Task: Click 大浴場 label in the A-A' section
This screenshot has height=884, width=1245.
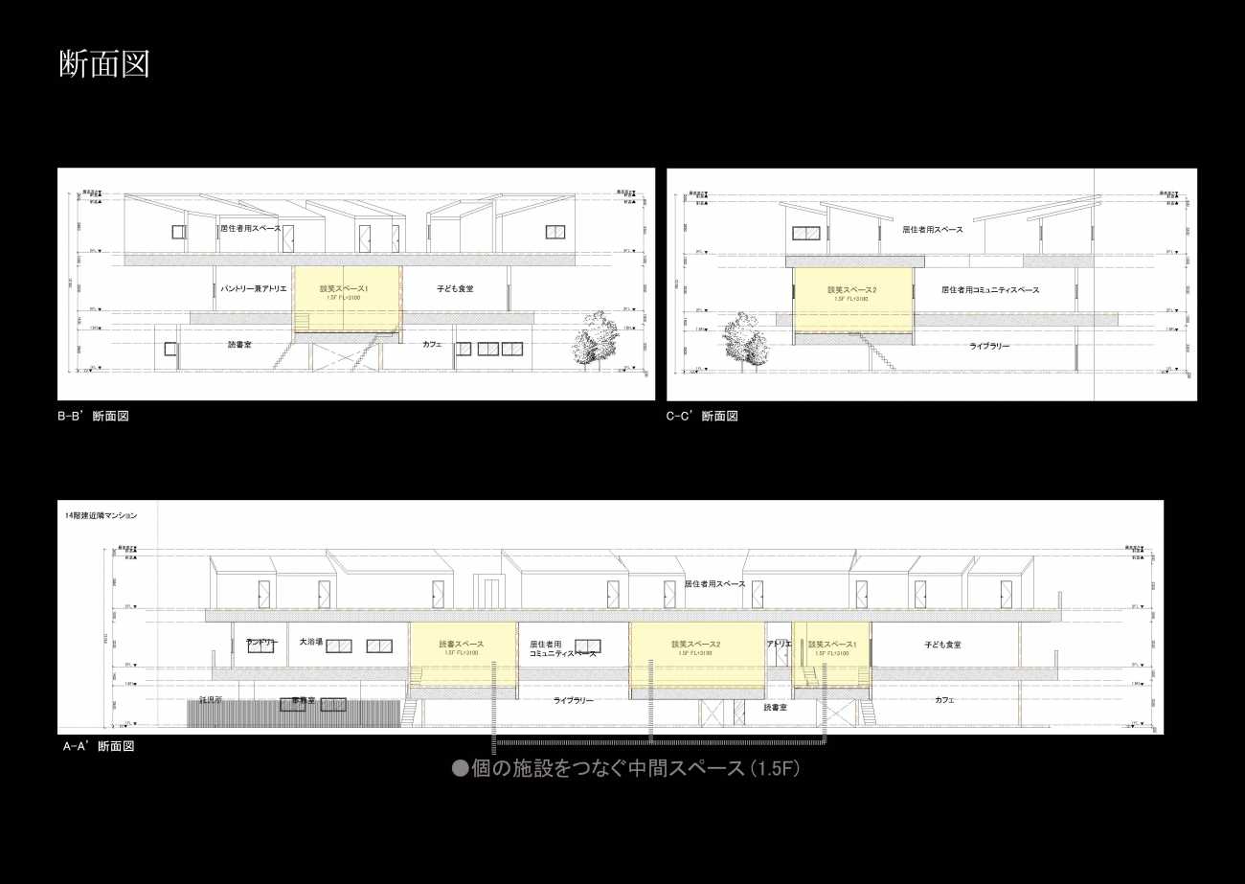Action: point(311,642)
